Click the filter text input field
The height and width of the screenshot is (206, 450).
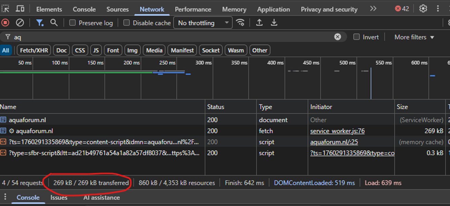(x=168, y=37)
